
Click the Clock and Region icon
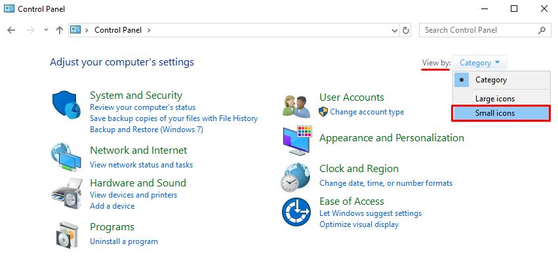(296, 175)
